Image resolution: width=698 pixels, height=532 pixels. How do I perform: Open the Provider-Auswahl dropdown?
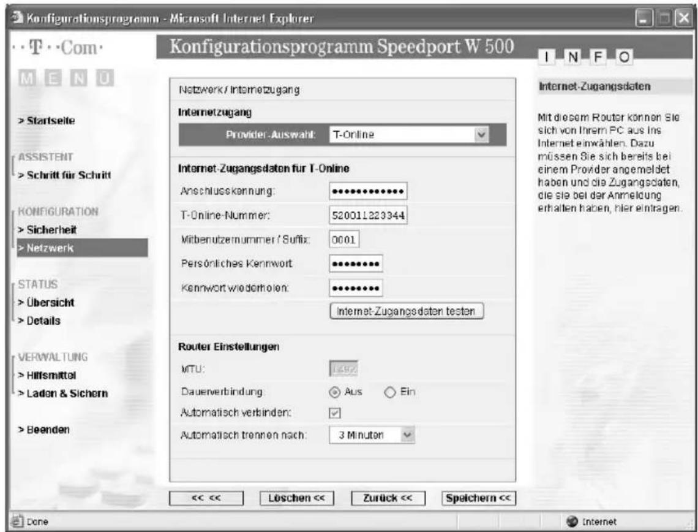[408, 135]
